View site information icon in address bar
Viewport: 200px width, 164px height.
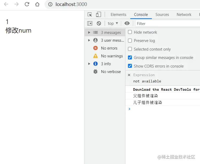50,4
